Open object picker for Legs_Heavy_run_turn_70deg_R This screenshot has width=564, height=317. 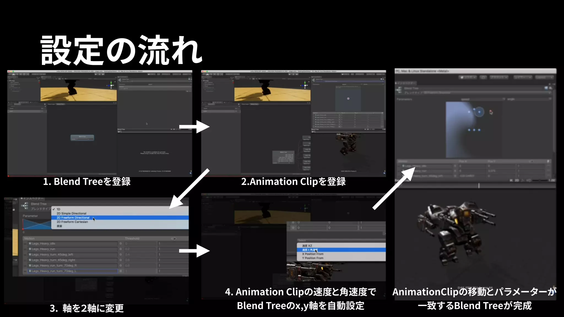point(121,266)
